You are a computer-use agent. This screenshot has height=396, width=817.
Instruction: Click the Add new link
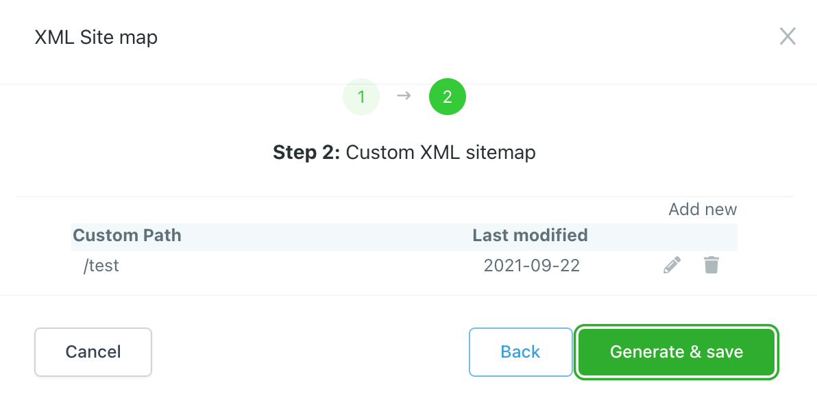[x=703, y=210]
